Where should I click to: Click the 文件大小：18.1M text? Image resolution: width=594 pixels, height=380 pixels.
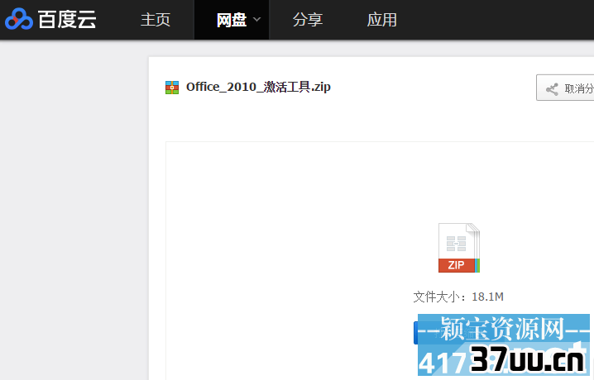pos(458,297)
